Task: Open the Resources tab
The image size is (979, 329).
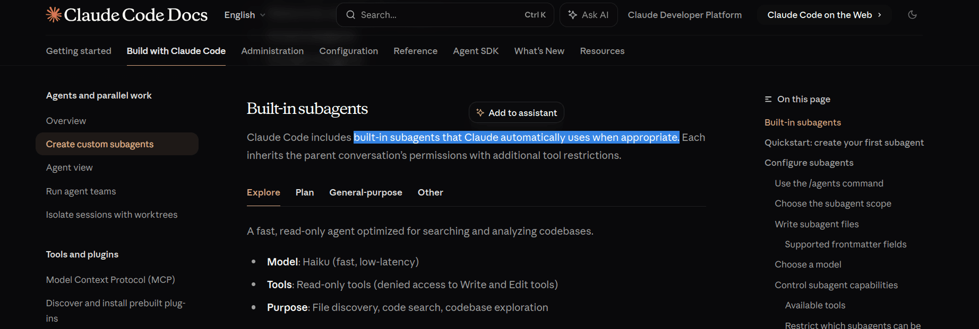Action: click(x=602, y=51)
